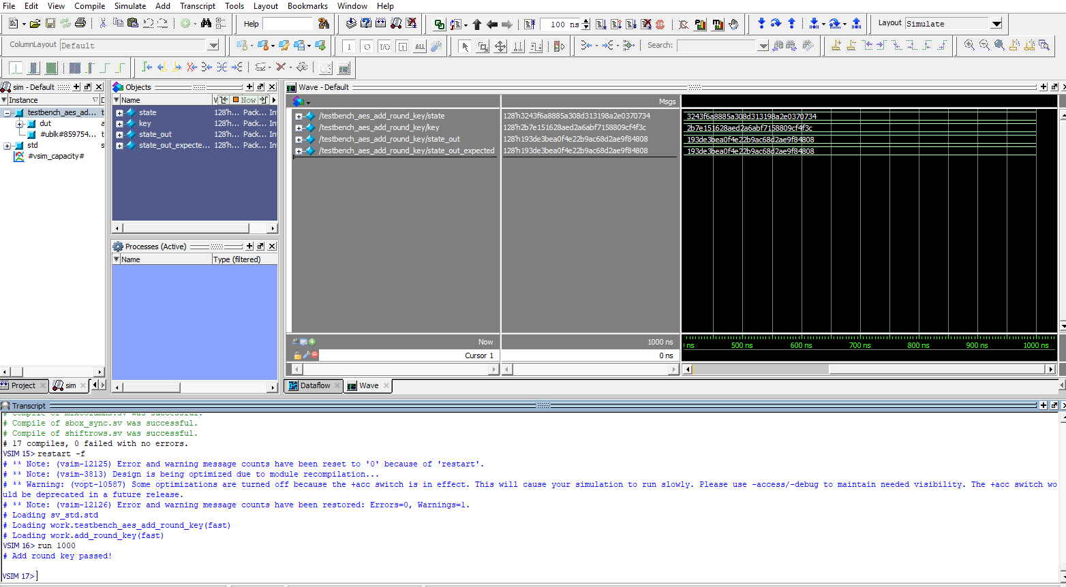The width and height of the screenshot is (1066, 587).
Task: Expand the dut instance in sim tree
Action: click(19, 124)
